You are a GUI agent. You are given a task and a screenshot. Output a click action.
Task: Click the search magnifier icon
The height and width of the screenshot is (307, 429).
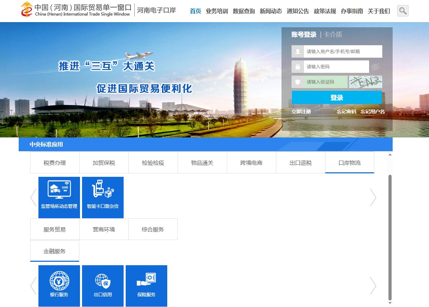[x=402, y=11]
